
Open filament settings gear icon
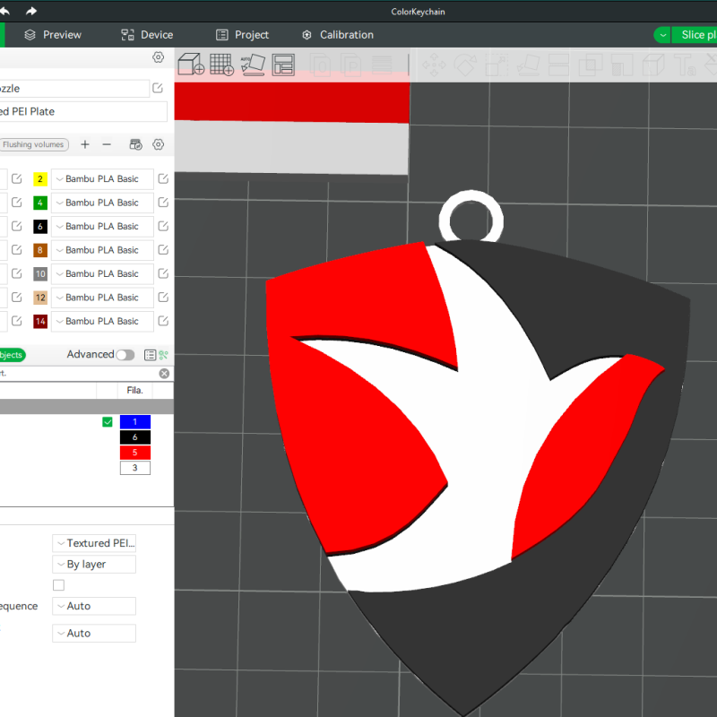[159, 144]
